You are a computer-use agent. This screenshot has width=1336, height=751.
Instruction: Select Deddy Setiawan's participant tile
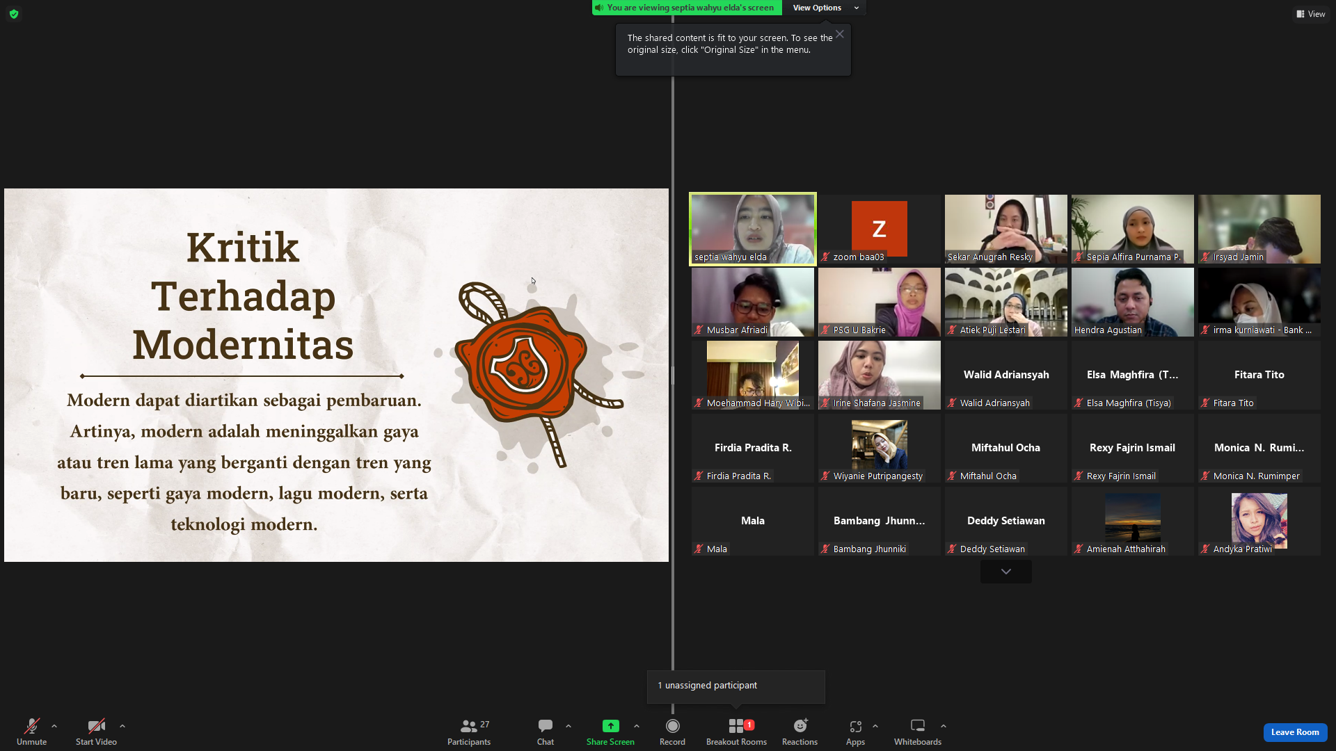[x=1006, y=521]
